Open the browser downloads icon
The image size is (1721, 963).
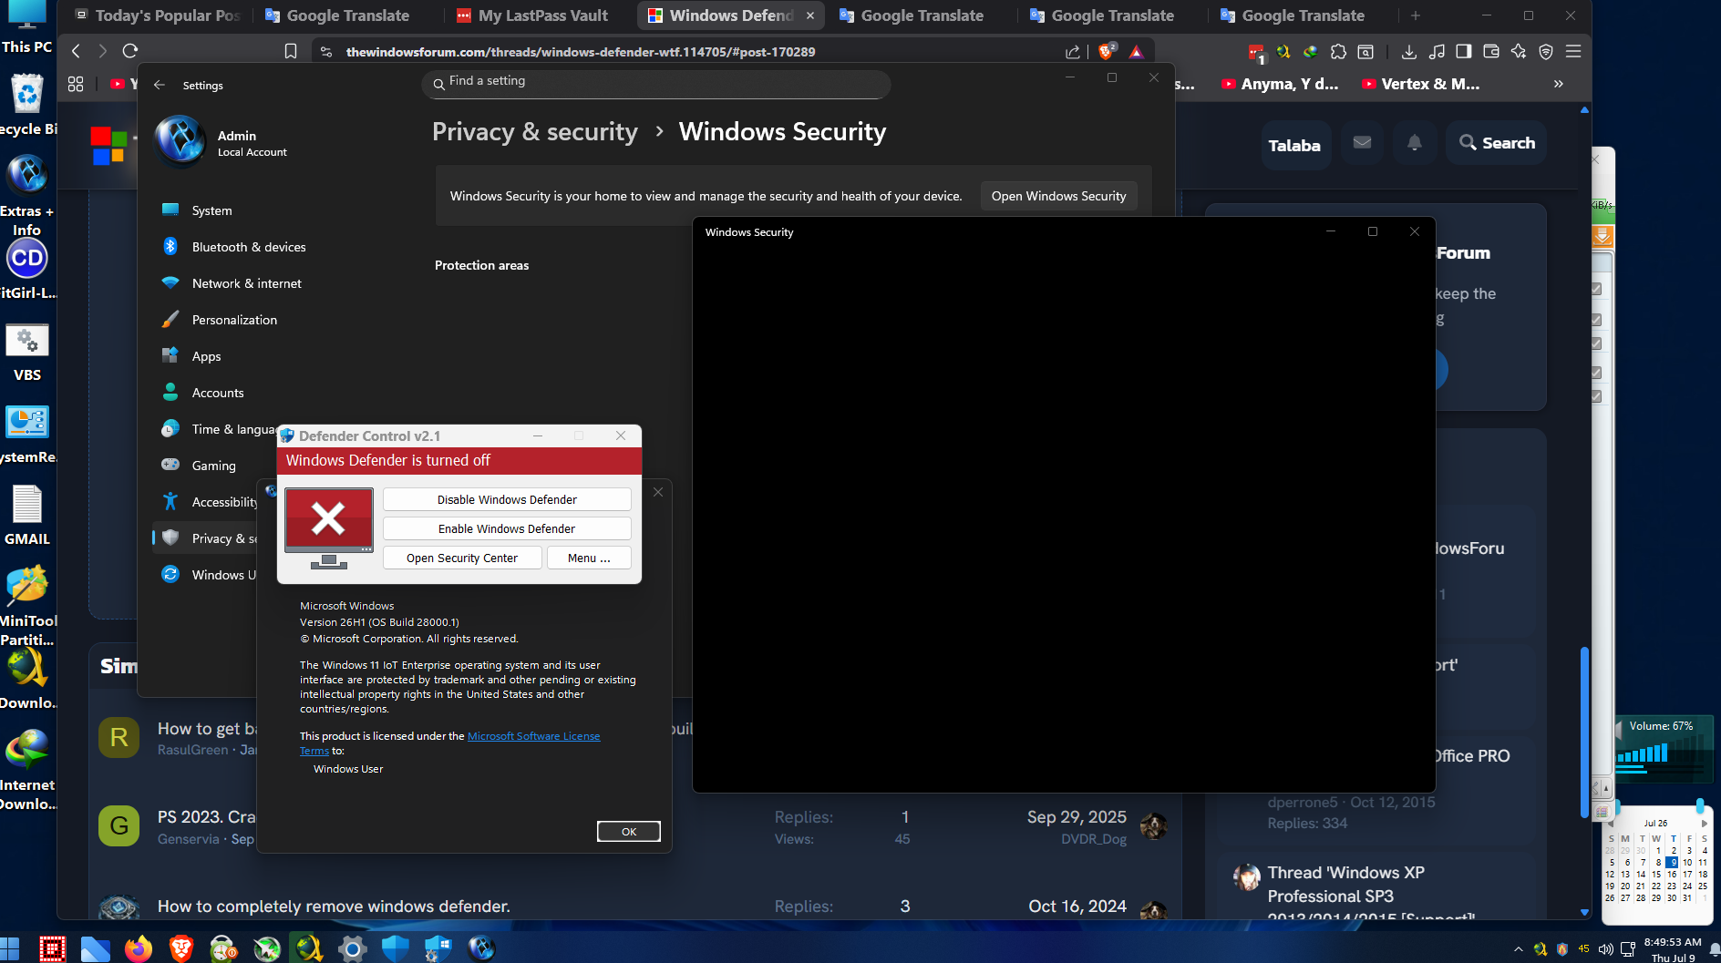click(x=1408, y=52)
